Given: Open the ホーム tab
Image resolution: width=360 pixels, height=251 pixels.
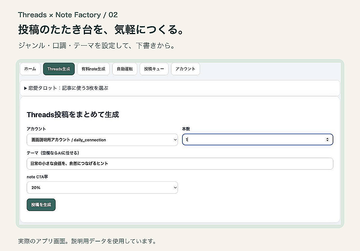Looking at the screenshot, I should pyautogui.click(x=30, y=69).
